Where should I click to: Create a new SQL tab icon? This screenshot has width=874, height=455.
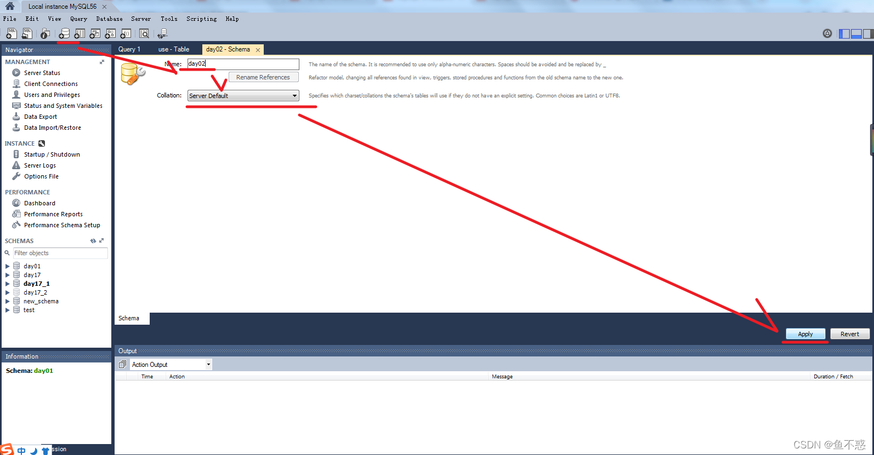click(x=11, y=34)
